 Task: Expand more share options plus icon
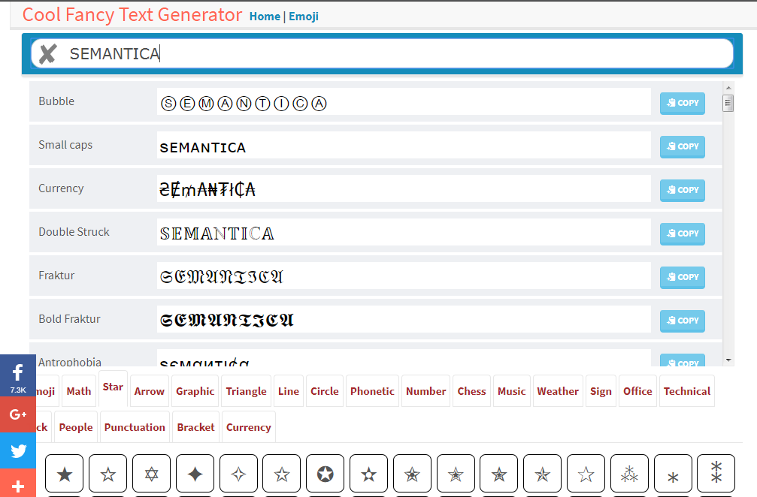18,486
